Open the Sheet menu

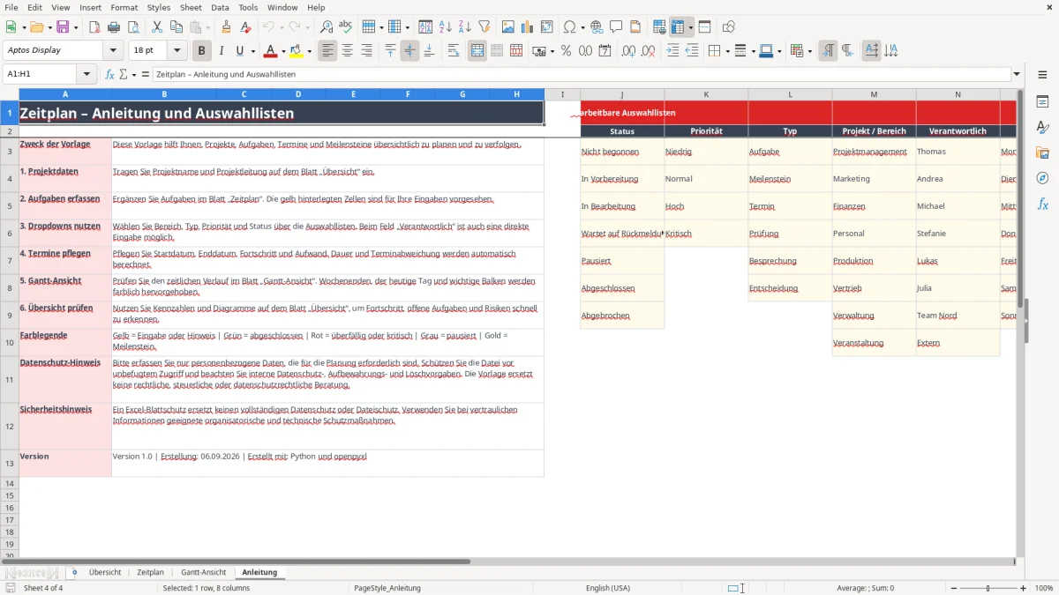(191, 7)
